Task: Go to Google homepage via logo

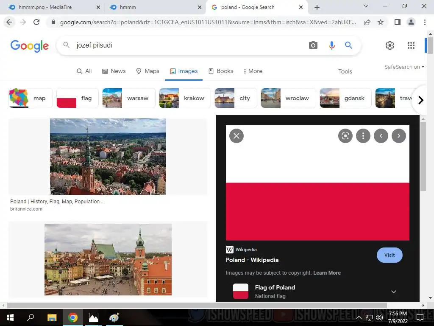Action: click(x=29, y=46)
